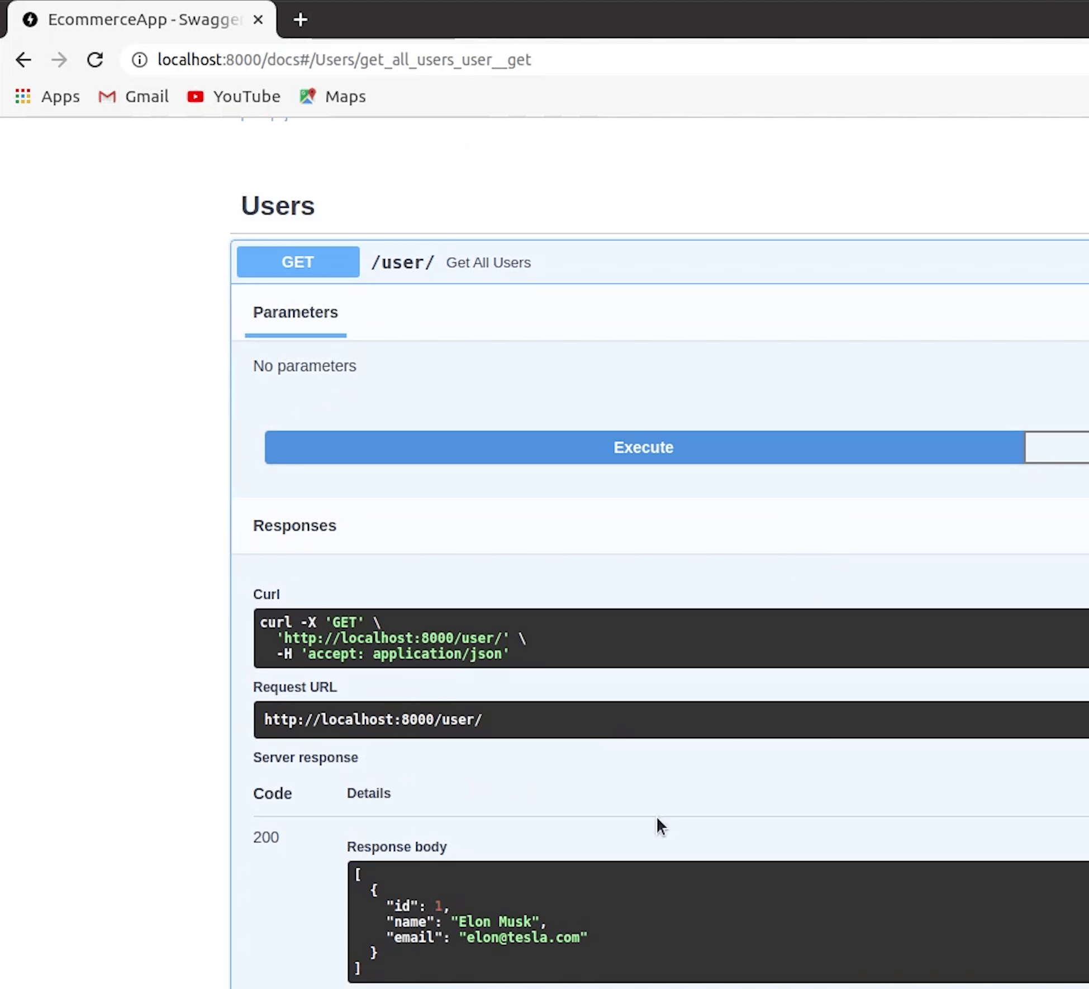Viewport: 1089px width, 989px height.
Task: Click the Parameters section tab label
Action: 295,312
